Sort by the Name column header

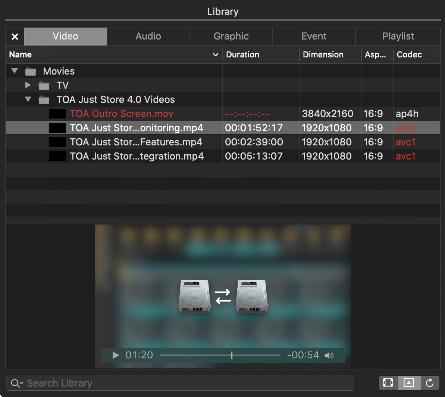(x=113, y=54)
